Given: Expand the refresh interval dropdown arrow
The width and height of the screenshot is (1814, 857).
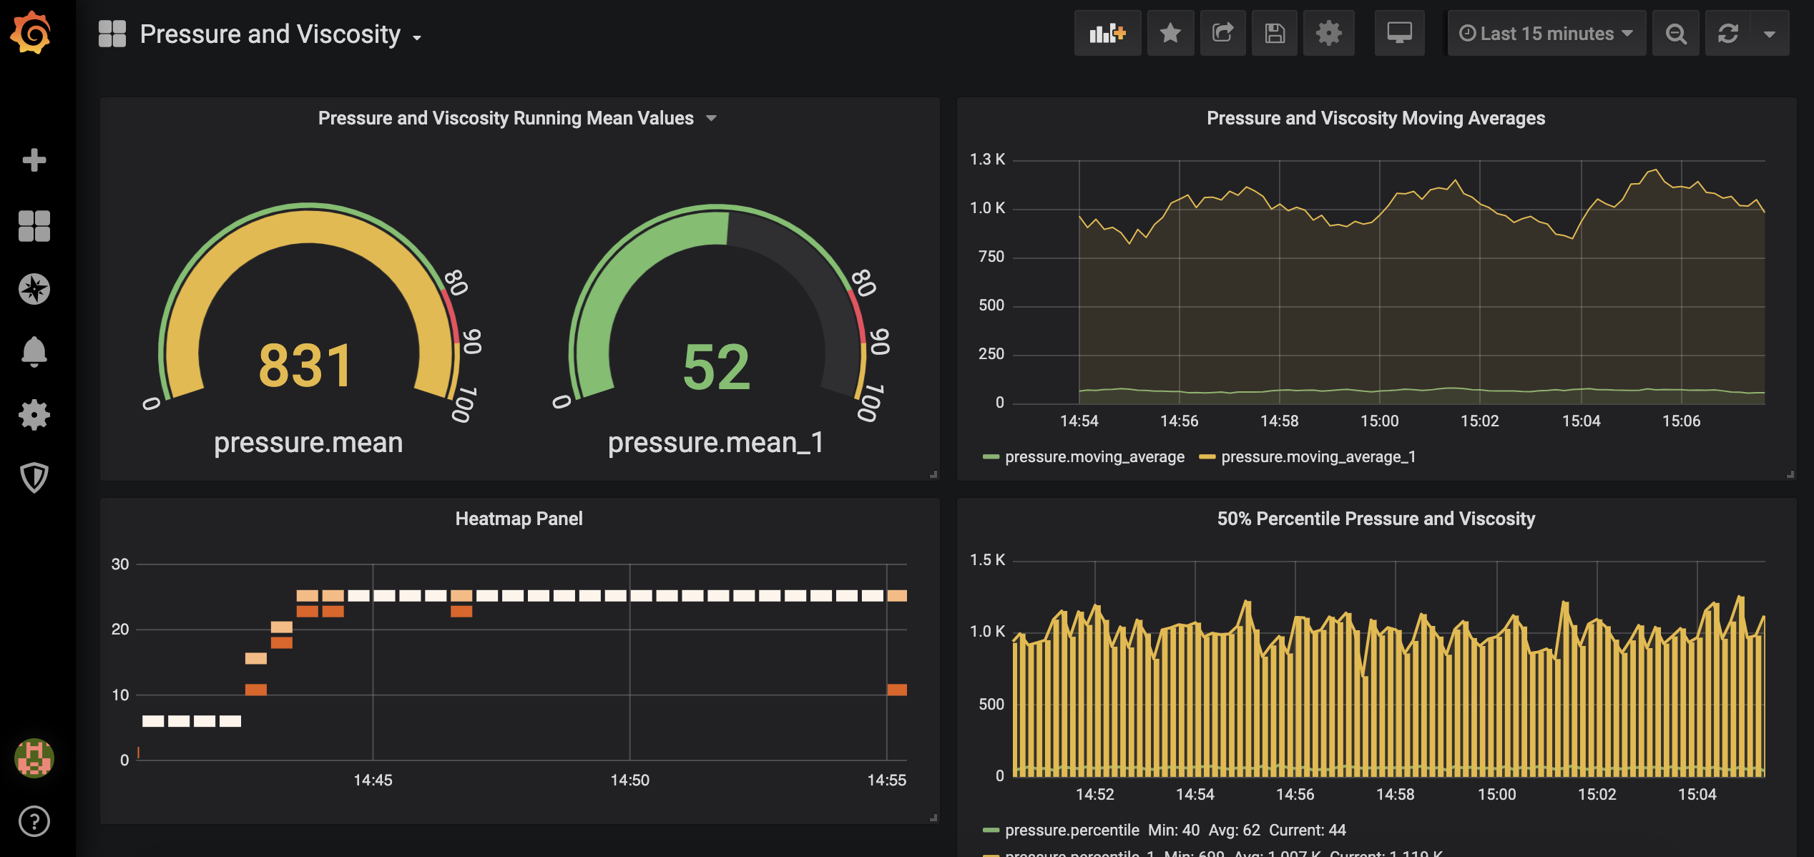Looking at the screenshot, I should [x=1769, y=34].
